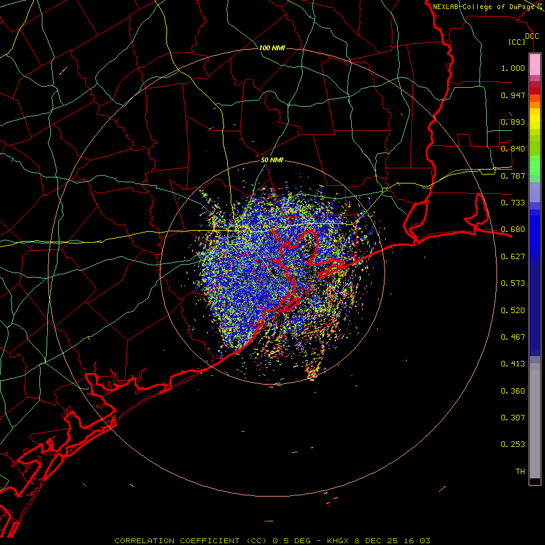Click the 0.733 scale value
Image resolution: width=545 pixels, height=545 pixels.
tap(513, 203)
